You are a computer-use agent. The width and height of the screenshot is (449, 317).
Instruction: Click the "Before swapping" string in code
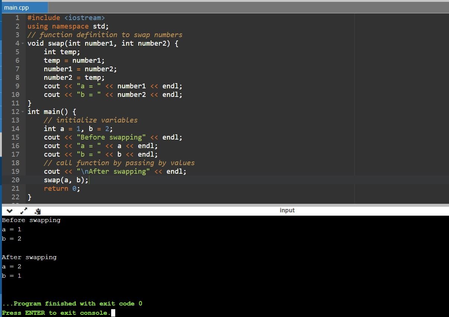(x=111, y=137)
